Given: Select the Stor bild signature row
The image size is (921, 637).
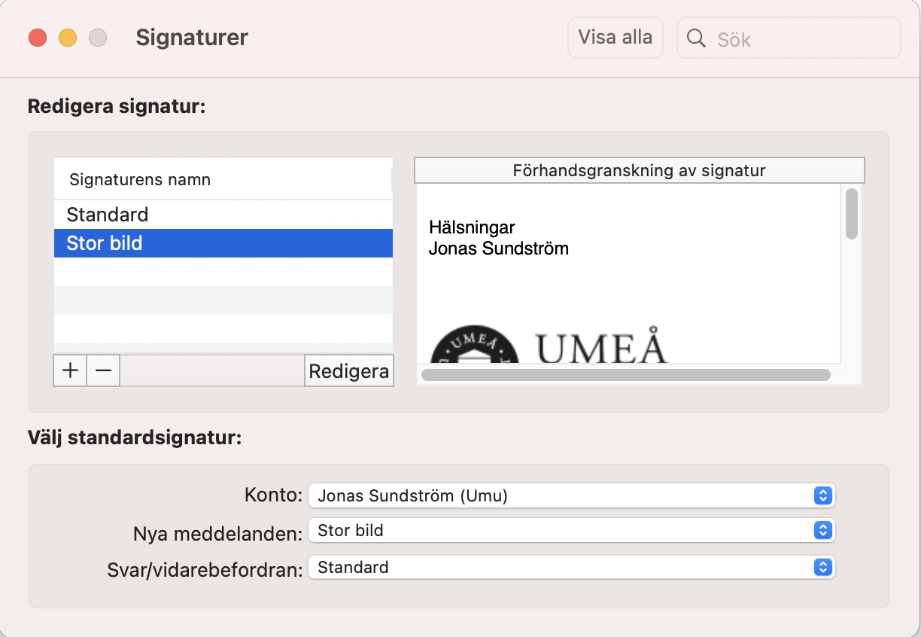Looking at the screenshot, I should (x=223, y=243).
